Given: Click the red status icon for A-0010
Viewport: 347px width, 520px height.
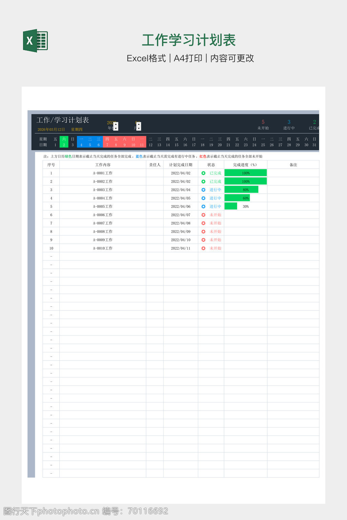Looking at the screenshot, I should tap(203, 248).
